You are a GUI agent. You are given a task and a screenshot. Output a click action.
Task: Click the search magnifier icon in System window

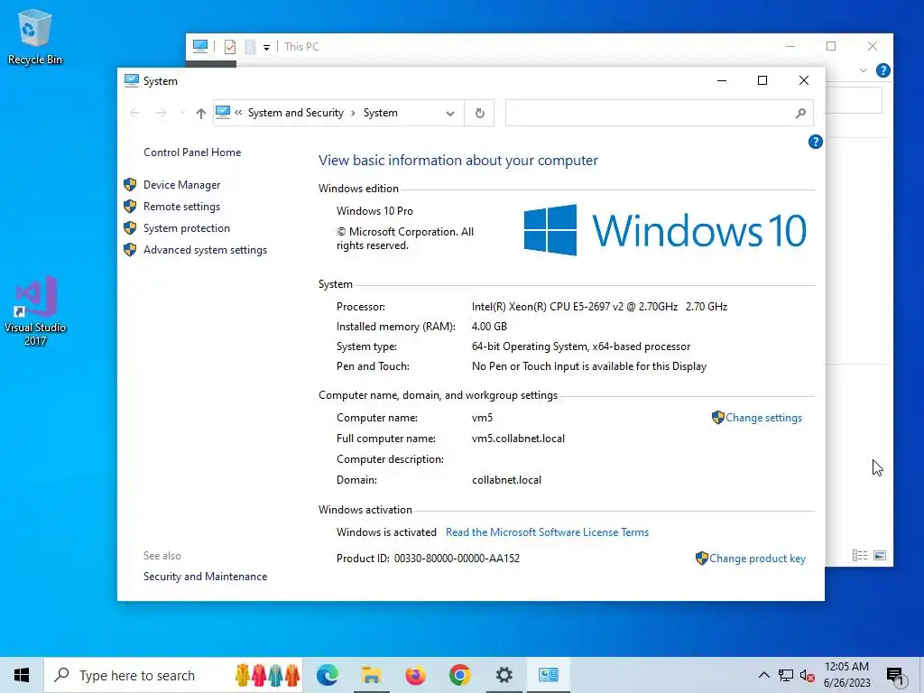coord(800,113)
